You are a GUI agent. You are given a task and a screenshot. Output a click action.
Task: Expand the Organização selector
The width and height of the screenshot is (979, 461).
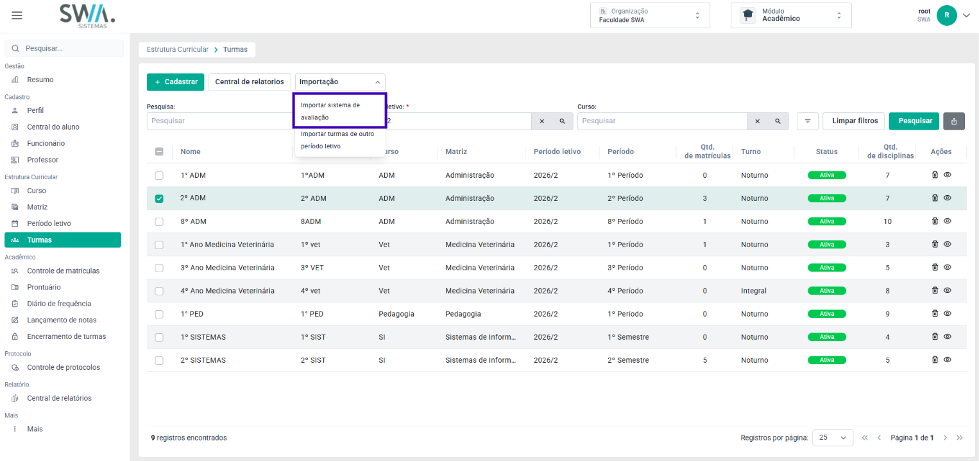(x=650, y=15)
